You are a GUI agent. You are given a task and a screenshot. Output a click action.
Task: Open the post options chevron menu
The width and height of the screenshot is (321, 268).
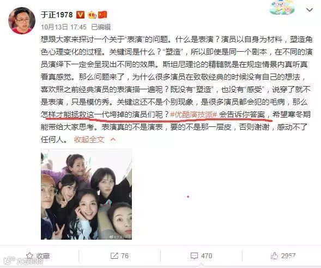310,10
